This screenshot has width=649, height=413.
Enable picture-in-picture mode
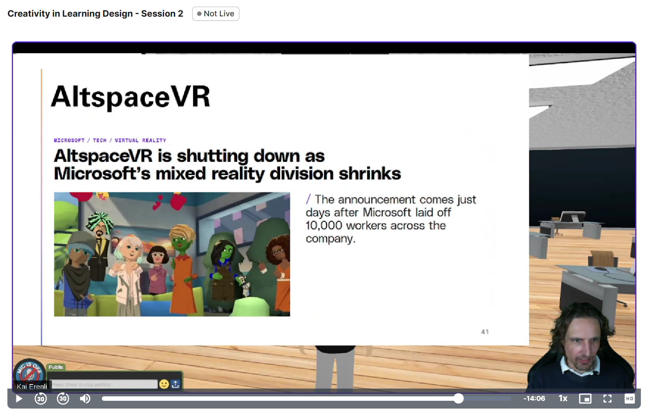pyautogui.click(x=585, y=399)
